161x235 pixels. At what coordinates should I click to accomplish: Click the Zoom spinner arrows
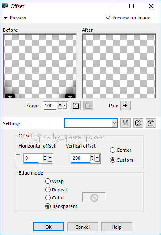click(60, 106)
